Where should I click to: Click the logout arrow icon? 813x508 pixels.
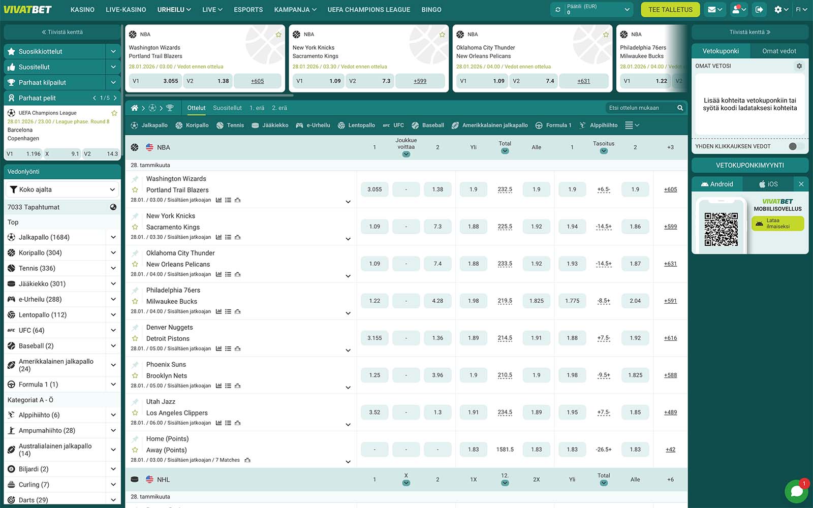point(759,10)
